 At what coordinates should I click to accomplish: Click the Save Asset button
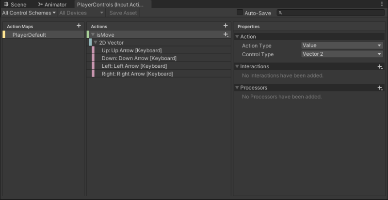(123, 13)
